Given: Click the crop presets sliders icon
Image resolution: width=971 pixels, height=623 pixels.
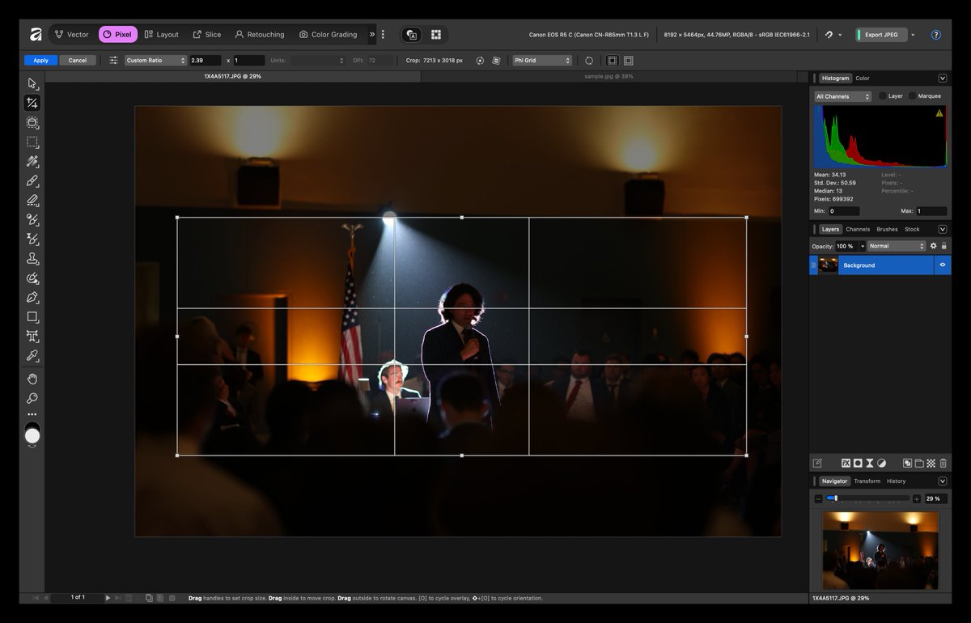Looking at the screenshot, I should pyautogui.click(x=113, y=60).
